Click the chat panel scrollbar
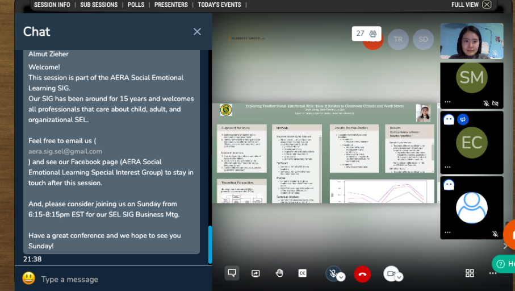This screenshot has width=515, height=291. [x=210, y=244]
